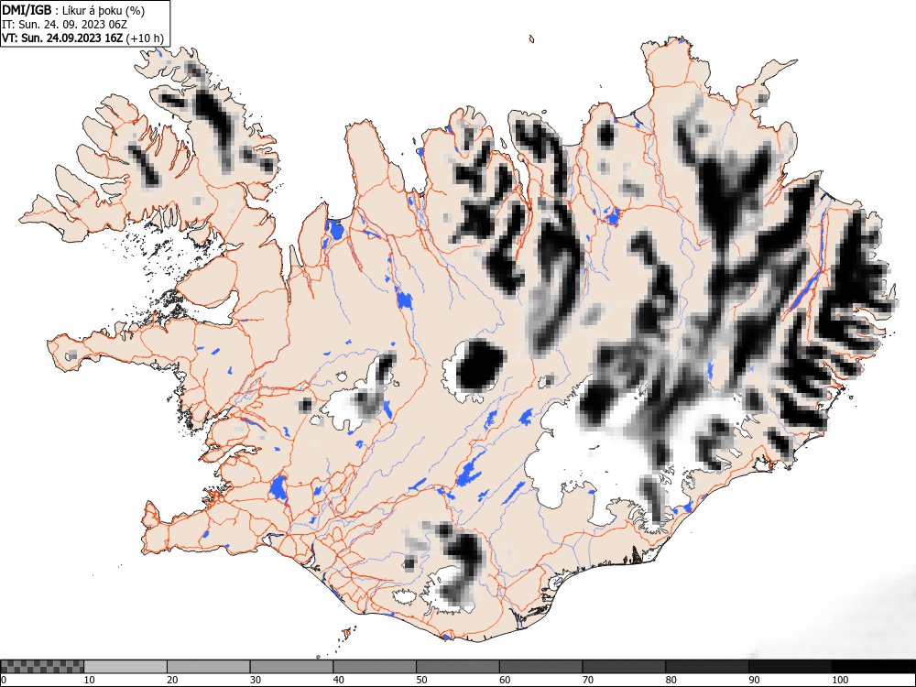Click the 'IT: Sun. 24. 09. 2023 06Z' line
Image resolution: width=916 pixels, height=687 pixels.
click(64, 25)
